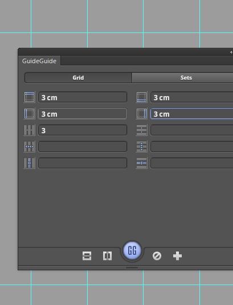The image size is (233, 305).
Task: Focus the empty rows count field
Action: click(x=192, y=130)
